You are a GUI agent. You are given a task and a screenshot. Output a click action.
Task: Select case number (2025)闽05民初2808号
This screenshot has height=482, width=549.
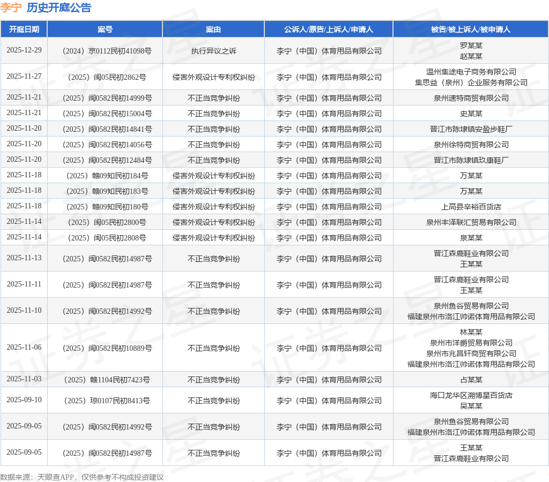(x=107, y=238)
